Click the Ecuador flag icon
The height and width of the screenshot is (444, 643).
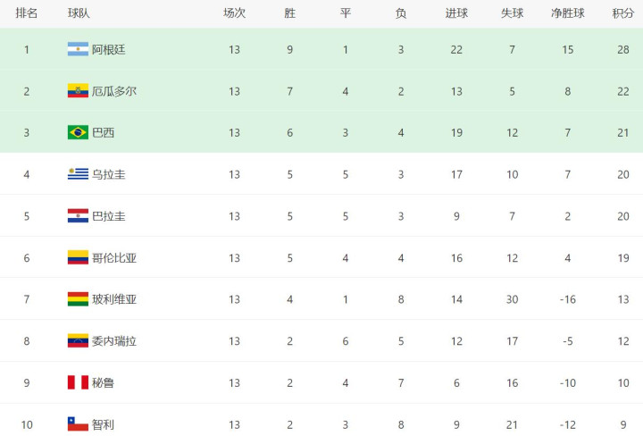click(78, 91)
